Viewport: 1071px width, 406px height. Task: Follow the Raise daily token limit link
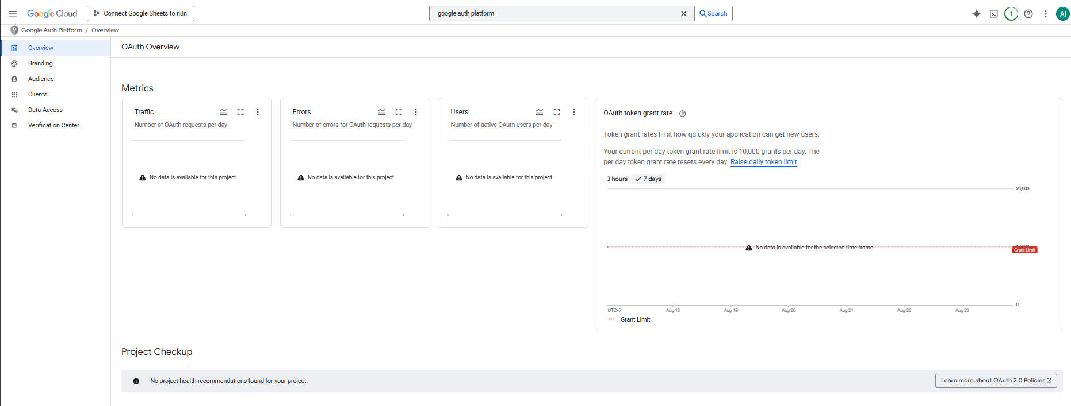tap(764, 163)
